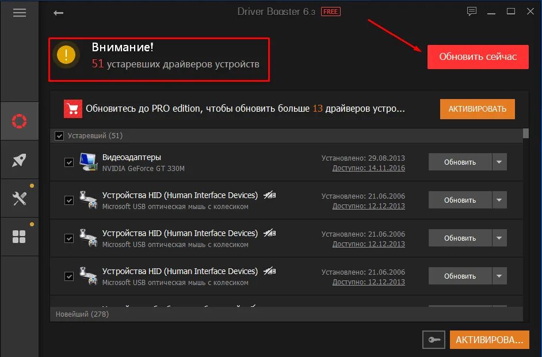Click the 51 устаревших драйверов устройств text
Image resolution: width=542 pixels, height=357 pixels.
[175, 64]
